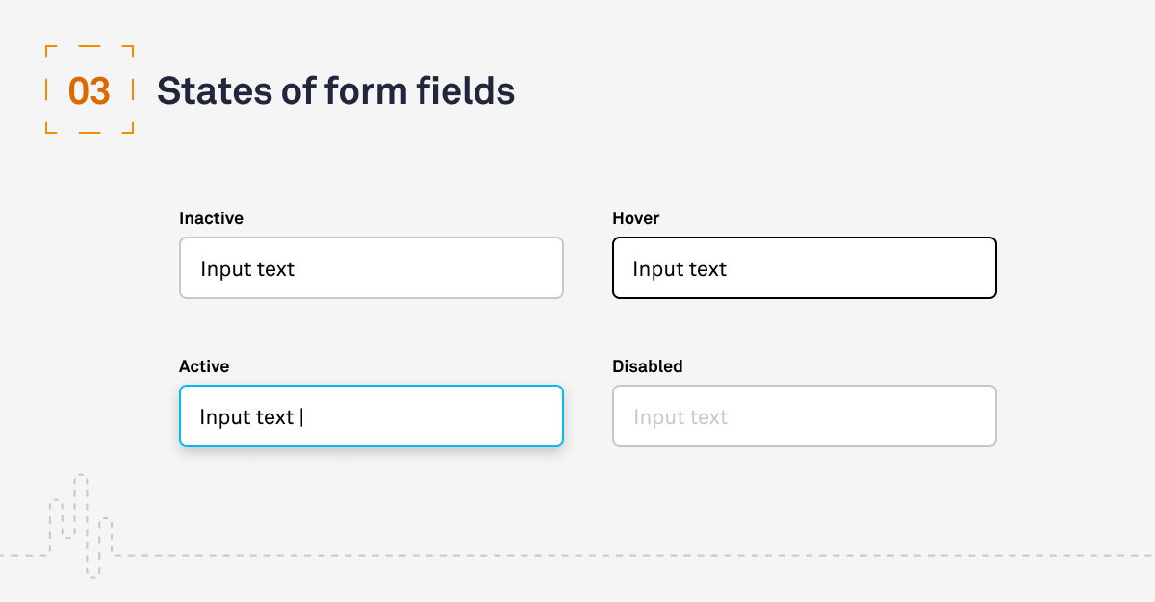Click the "Active" field label
This screenshot has height=602, width=1155.
coord(204,366)
